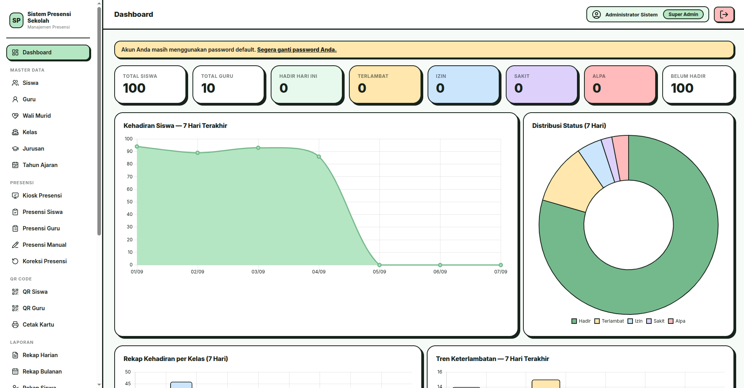This screenshot has height=388, width=744.
Task: Click the Guru person icon
Action: (15, 99)
